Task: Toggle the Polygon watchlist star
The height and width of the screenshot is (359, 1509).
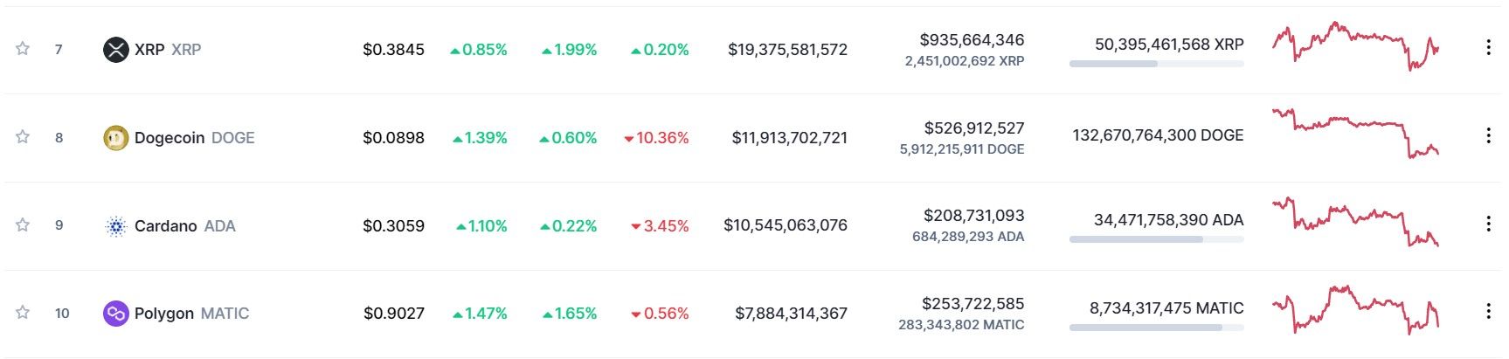Action: (x=23, y=312)
